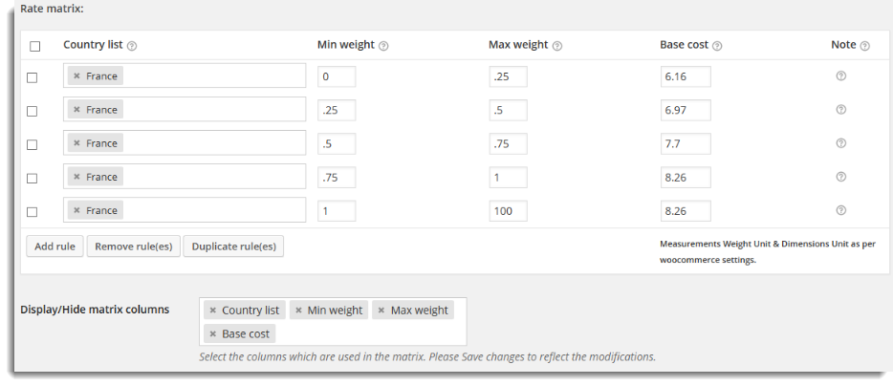Open the country list selector in third row

(x=185, y=143)
